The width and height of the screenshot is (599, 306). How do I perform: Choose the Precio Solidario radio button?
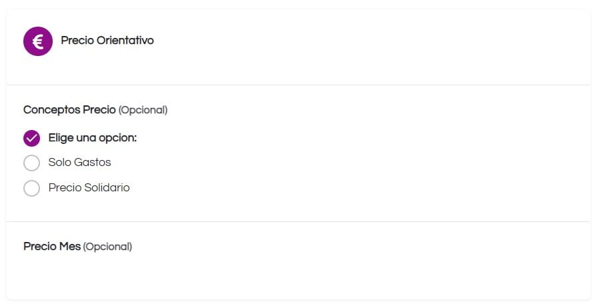click(x=32, y=189)
